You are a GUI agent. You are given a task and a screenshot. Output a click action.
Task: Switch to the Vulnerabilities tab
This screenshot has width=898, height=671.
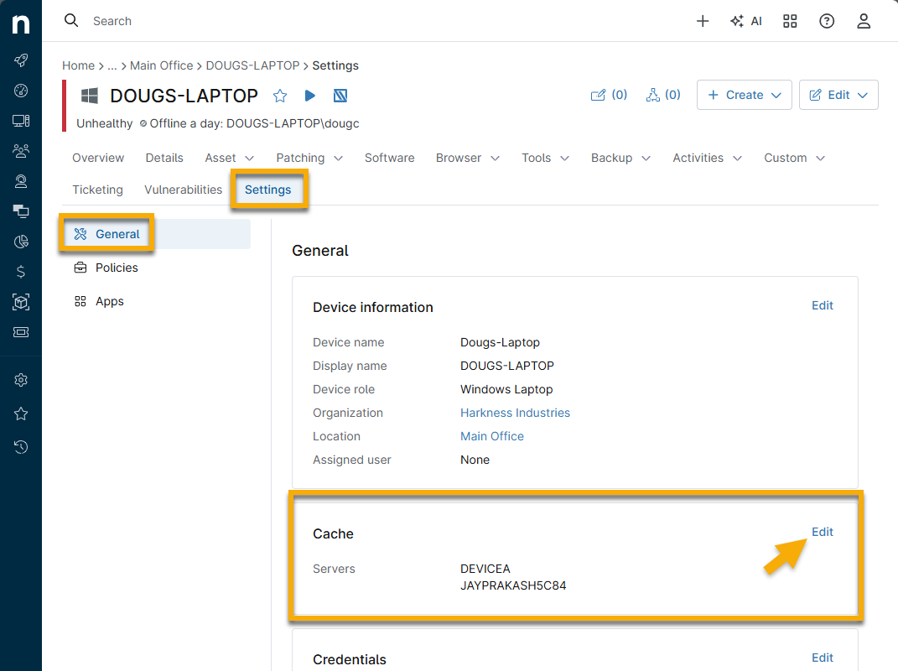[183, 190]
